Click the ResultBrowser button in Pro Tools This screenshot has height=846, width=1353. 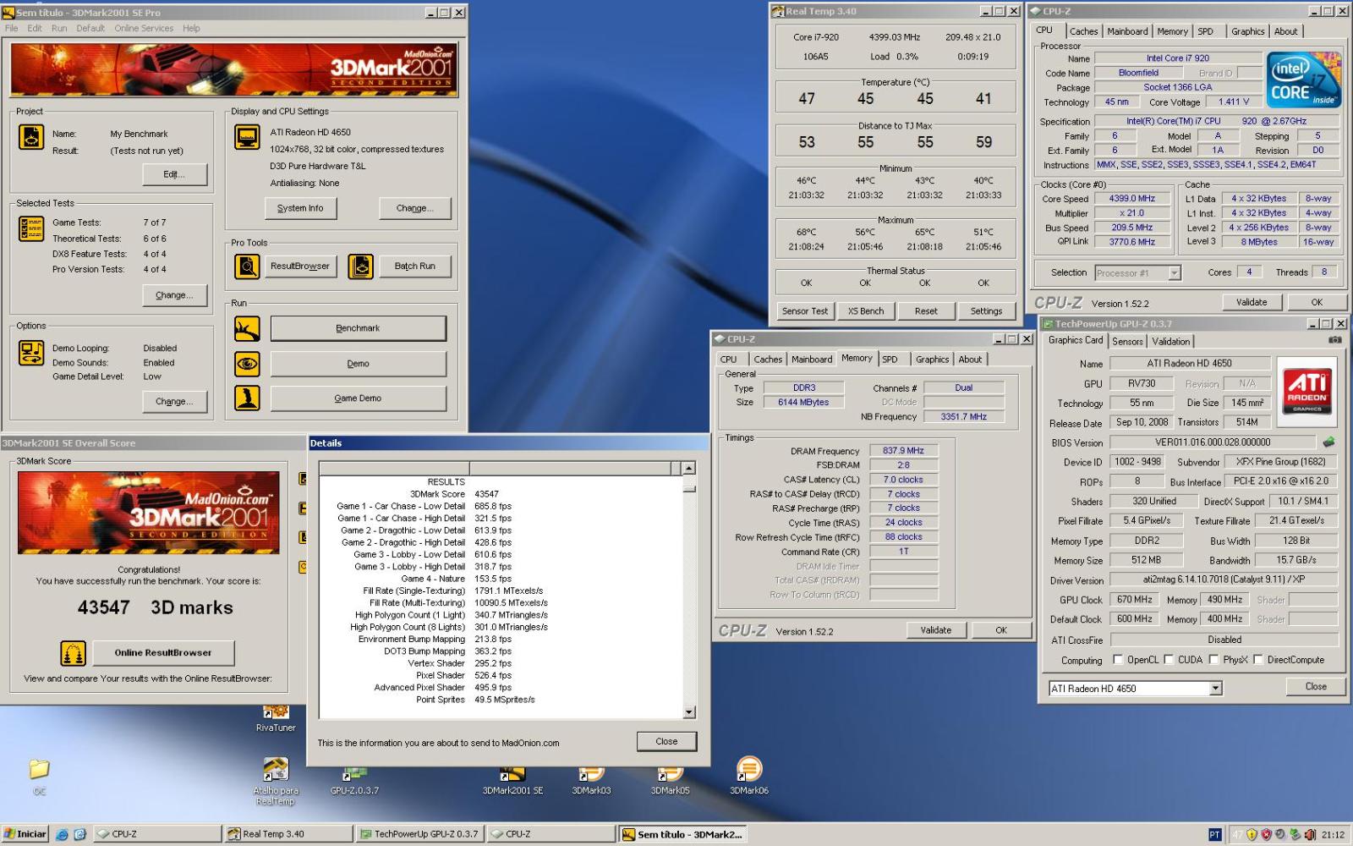click(x=300, y=266)
